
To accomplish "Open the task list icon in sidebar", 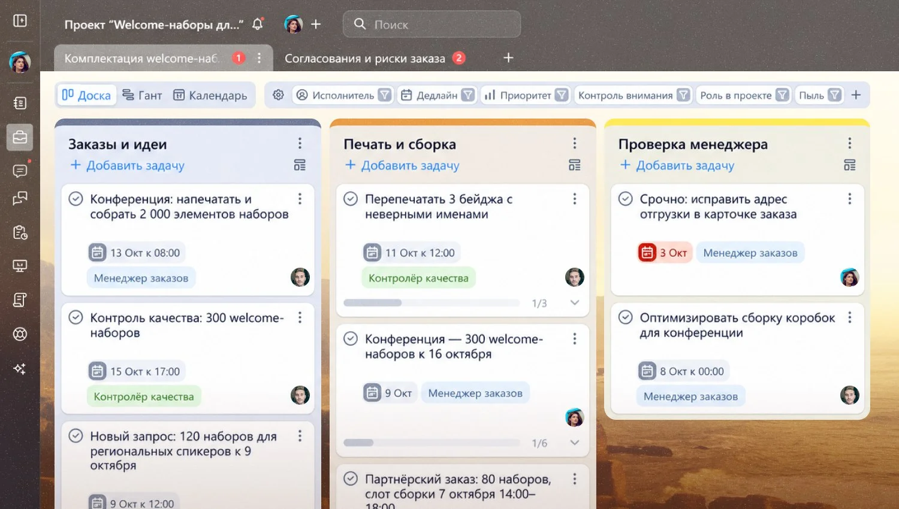I will [20, 103].
